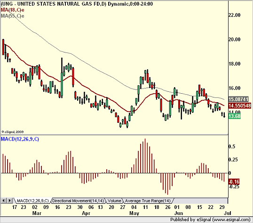The image size is (253, 223).
Task: Click the MA(55,C)e legend label
Action: pyautogui.click(x=12, y=16)
